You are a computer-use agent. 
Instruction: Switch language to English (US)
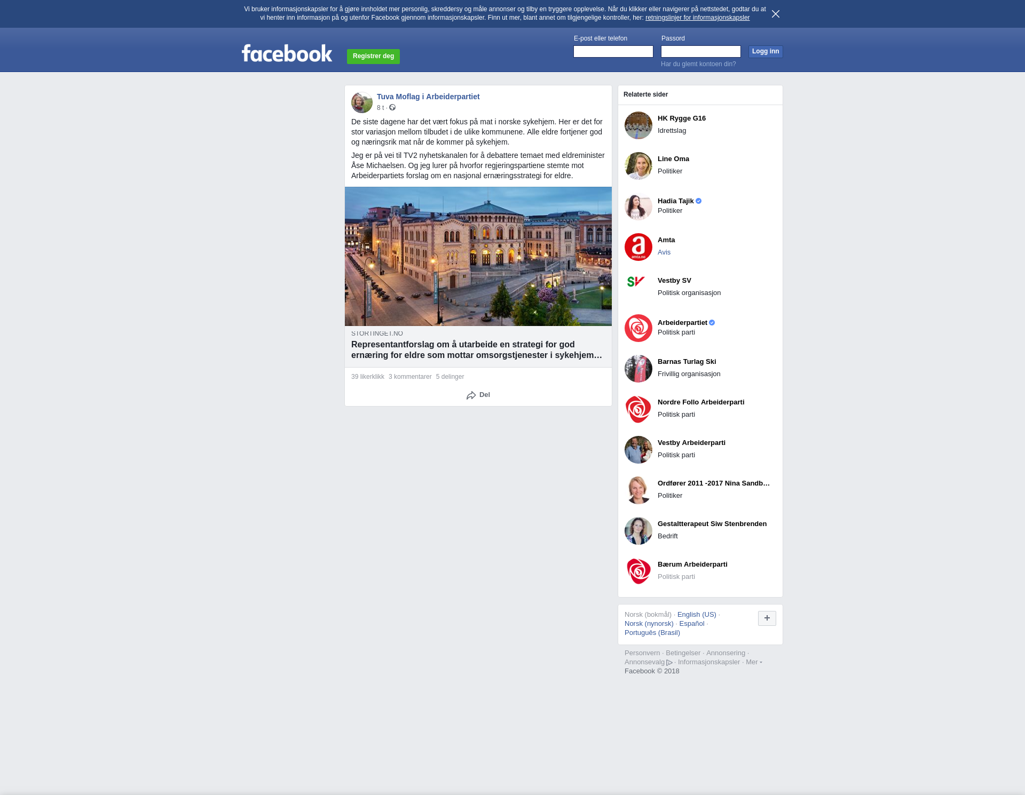coord(697,615)
